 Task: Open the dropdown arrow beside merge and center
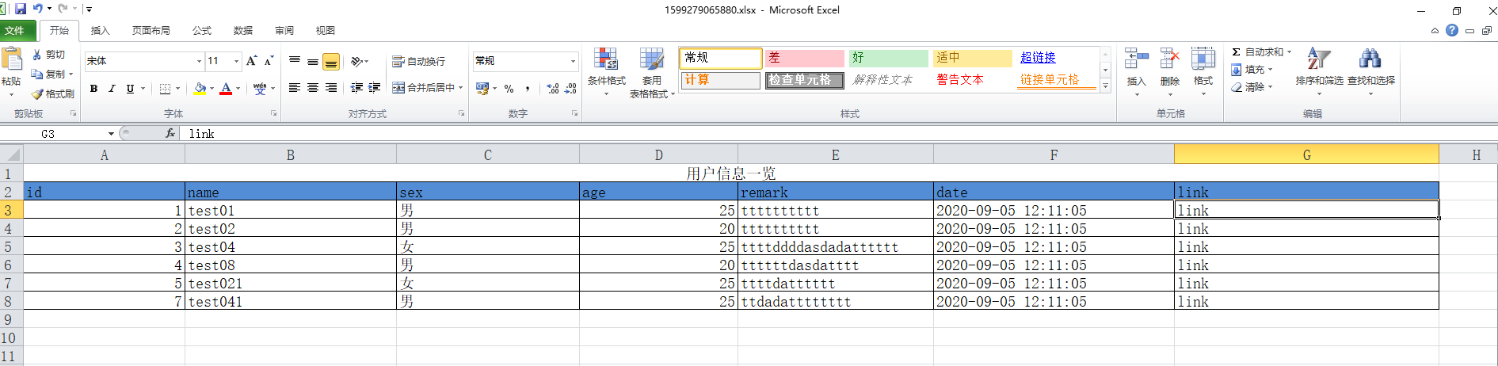click(x=460, y=88)
